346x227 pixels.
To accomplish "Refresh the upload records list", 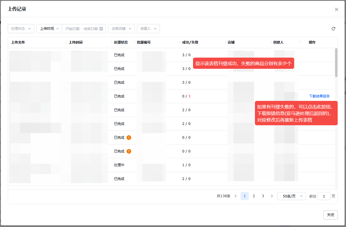I will [333, 28].
